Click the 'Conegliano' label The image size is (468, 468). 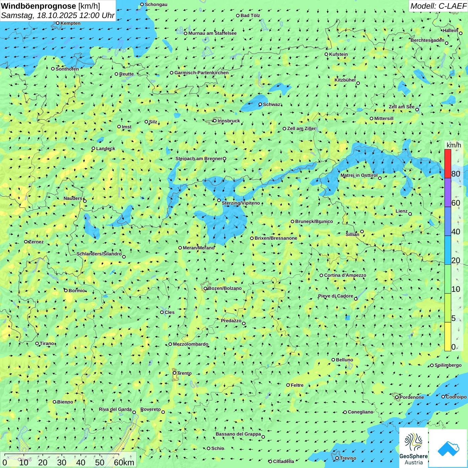[360, 412]
